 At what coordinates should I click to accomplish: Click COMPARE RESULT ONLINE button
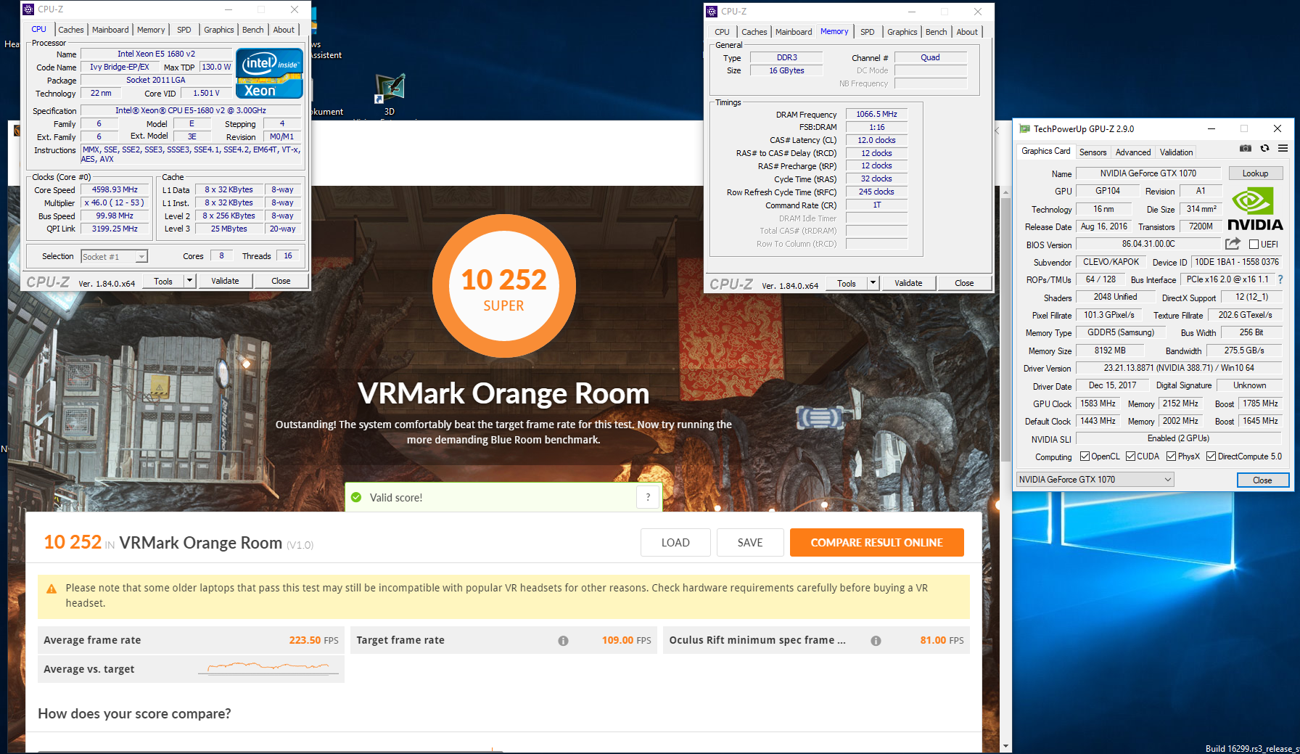[x=876, y=543]
